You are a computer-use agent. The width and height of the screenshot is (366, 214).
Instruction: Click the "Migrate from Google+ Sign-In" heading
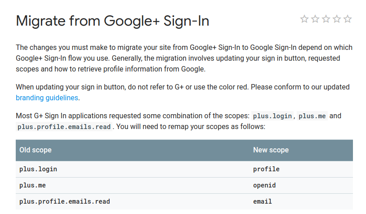[x=112, y=21]
